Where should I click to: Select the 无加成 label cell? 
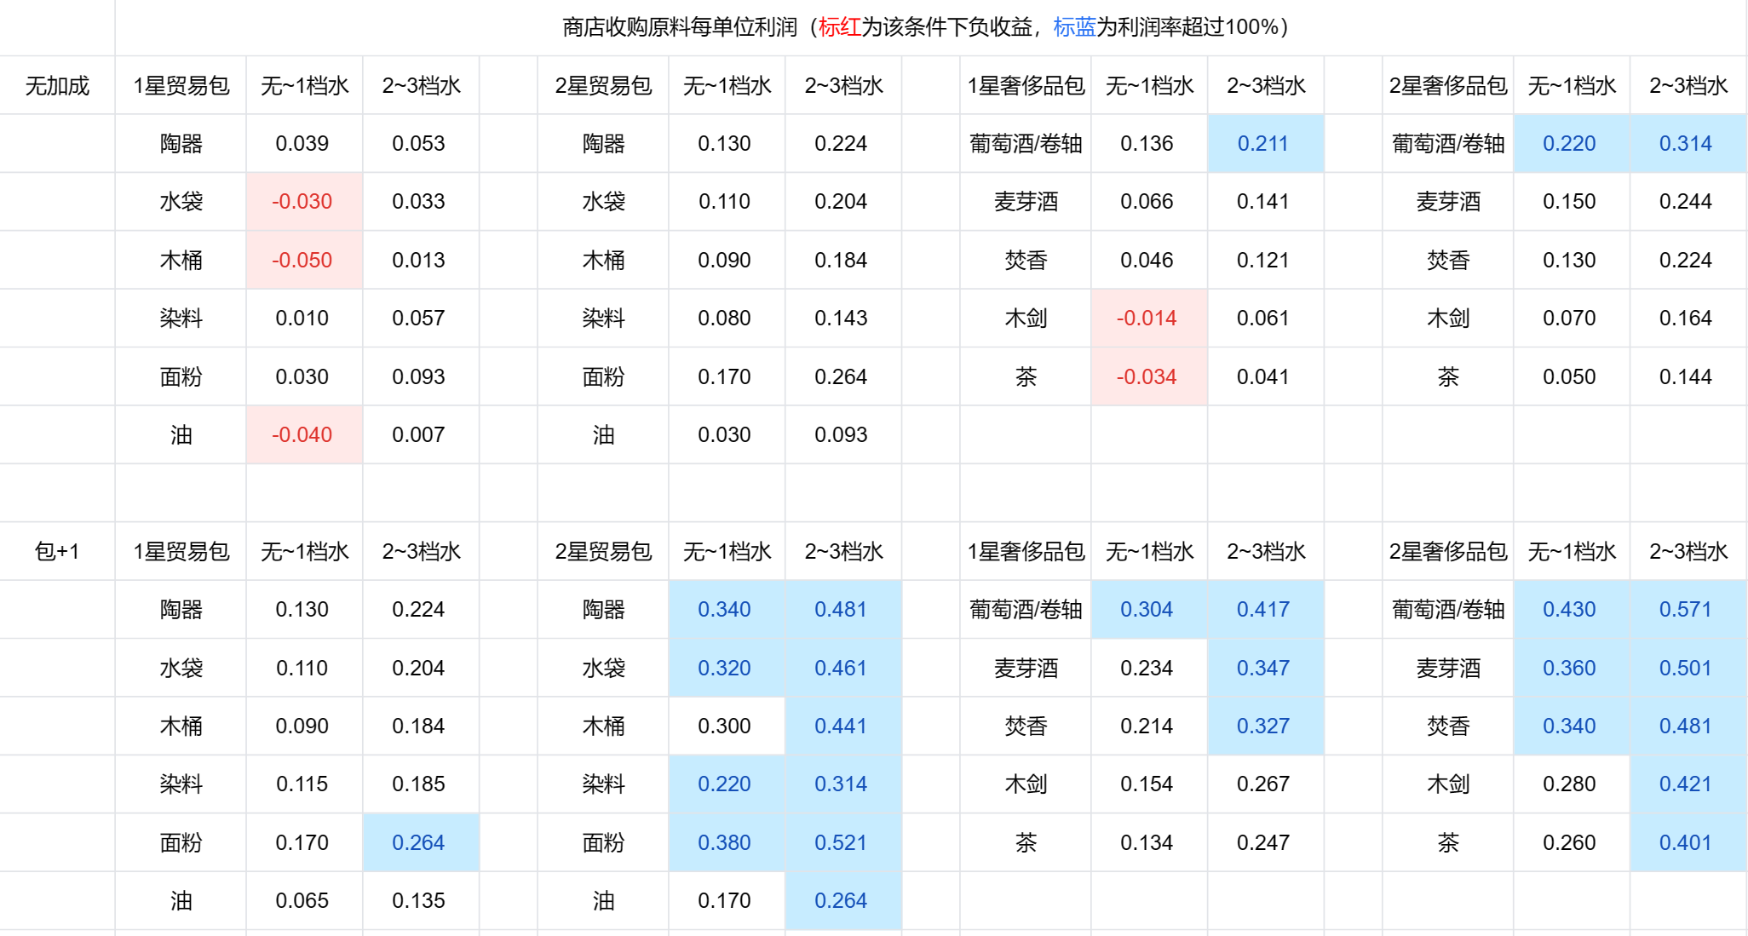57,86
